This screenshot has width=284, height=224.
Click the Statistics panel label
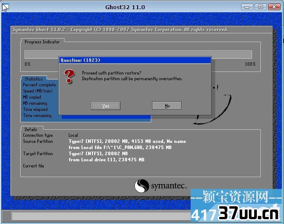pyautogui.click(x=34, y=79)
